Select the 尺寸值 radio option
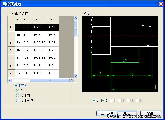This screenshot has height=120, width=165. coord(18,96)
